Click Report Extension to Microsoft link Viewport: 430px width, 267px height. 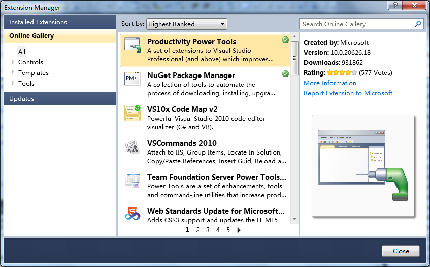point(348,93)
